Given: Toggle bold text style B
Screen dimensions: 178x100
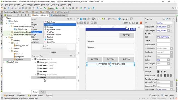Looking at the screenshot, I should pos(158,71).
